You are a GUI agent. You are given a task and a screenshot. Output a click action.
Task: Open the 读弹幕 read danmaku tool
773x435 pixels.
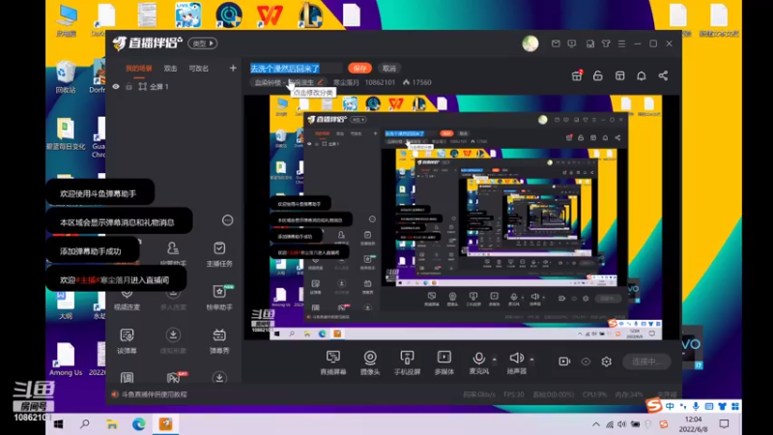click(x=127, y=341)
